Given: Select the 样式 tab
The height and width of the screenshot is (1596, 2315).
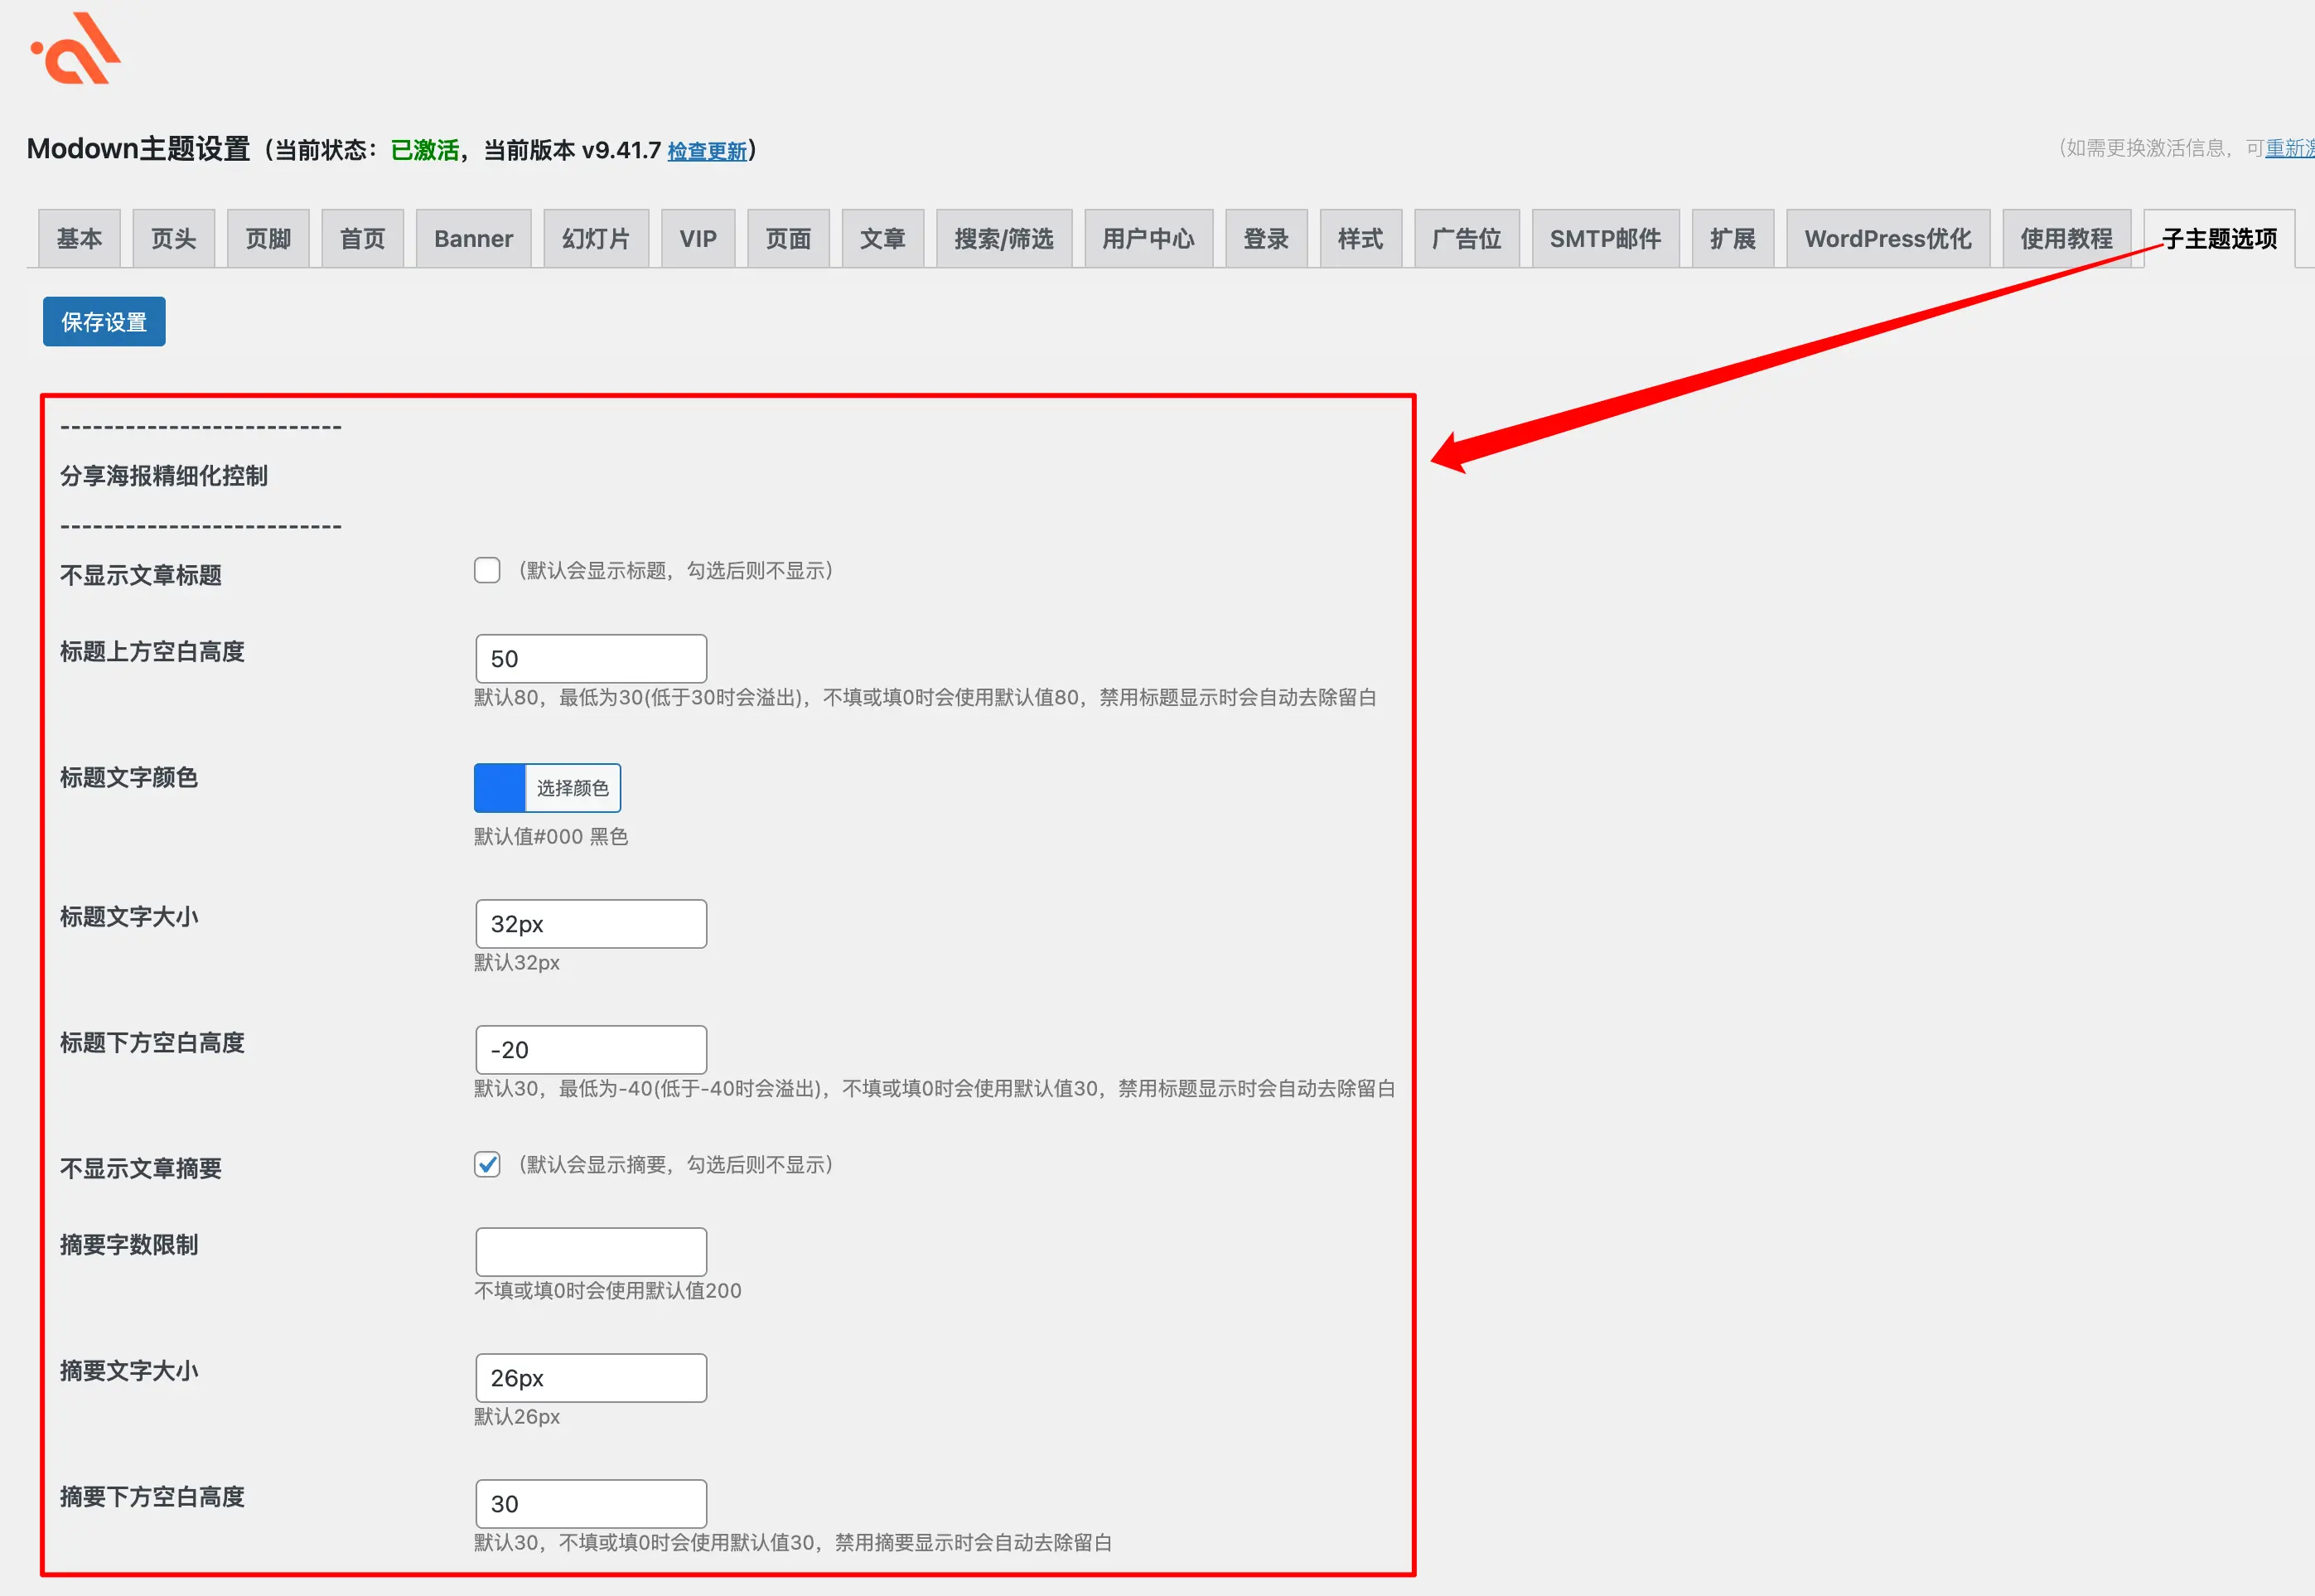Looking at the screenshot, I should (x=1361, y=239).
